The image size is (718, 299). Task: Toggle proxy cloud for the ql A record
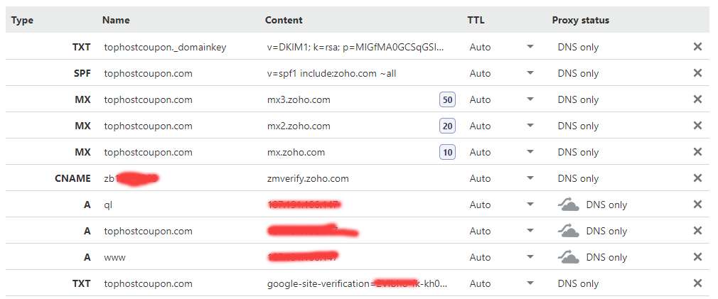[x=569, y=205]
